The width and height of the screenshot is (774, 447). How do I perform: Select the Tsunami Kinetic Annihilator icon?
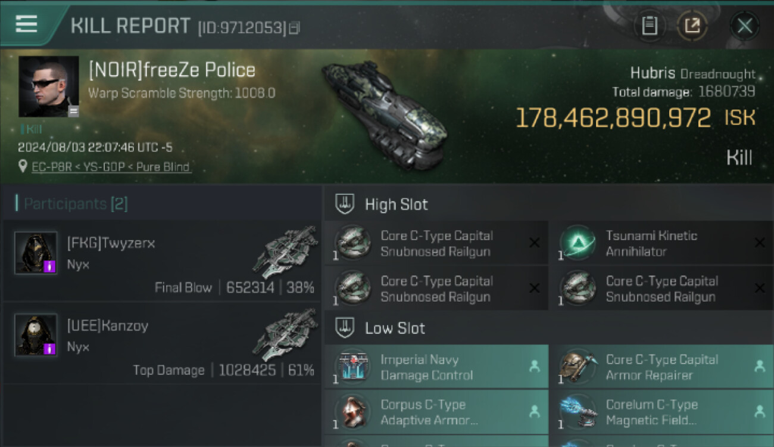tap(578, 243)
